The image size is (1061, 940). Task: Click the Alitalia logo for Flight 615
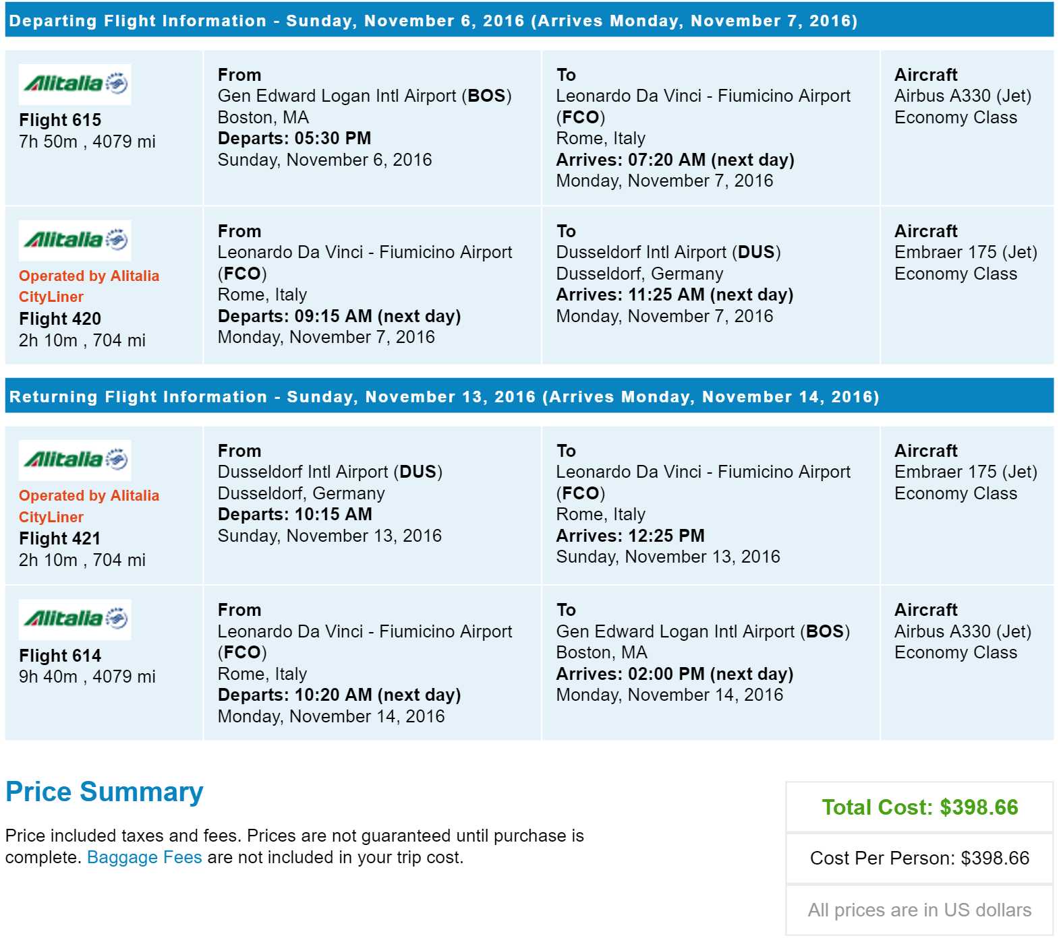(75, 84)
